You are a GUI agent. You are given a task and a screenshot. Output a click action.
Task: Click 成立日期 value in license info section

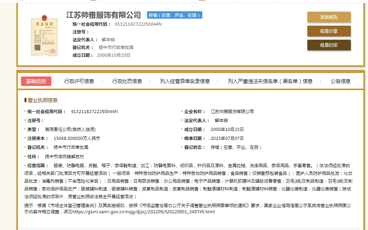227,129
